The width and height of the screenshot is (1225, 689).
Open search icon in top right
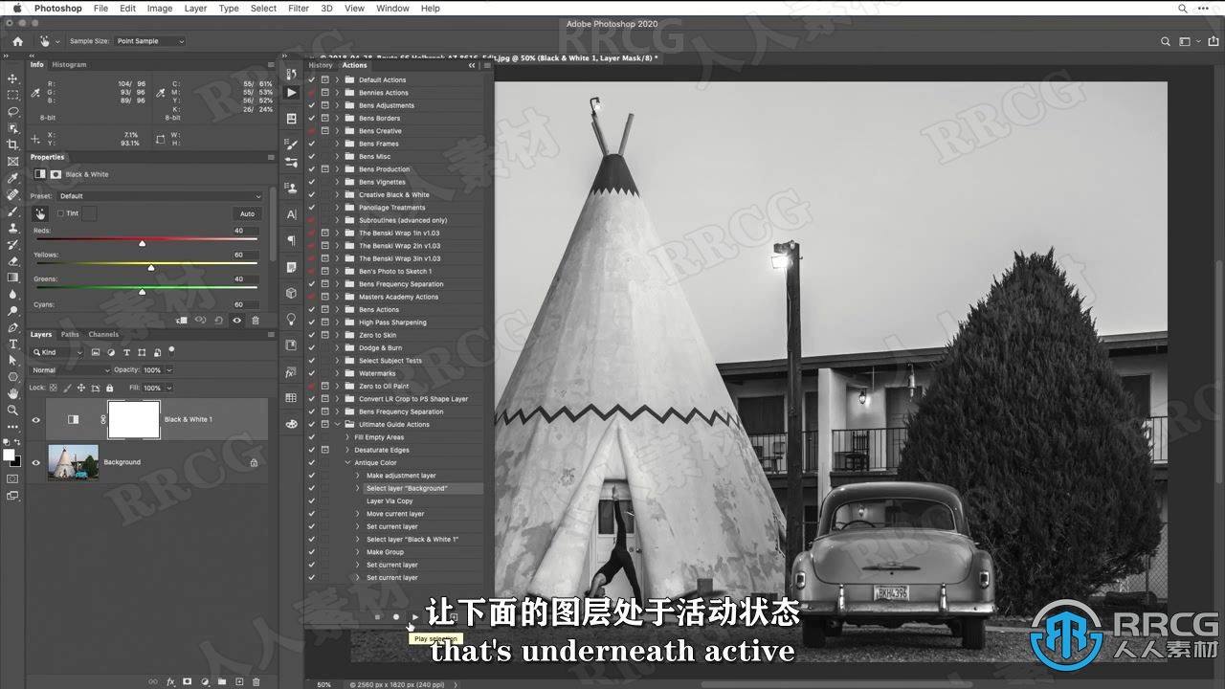1165,41
